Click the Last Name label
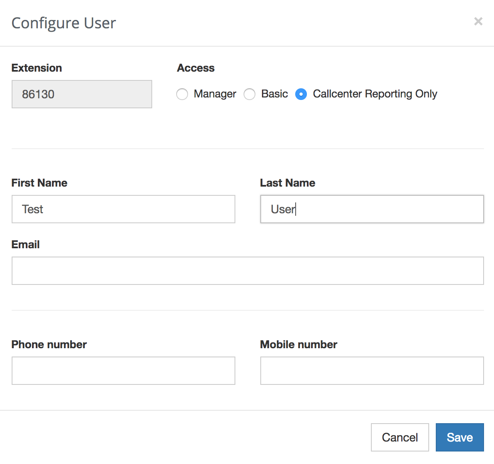 click(287, 183)
